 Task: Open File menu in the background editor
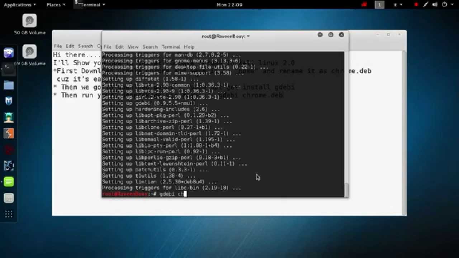pyautogui.click(x=58, y=46)
